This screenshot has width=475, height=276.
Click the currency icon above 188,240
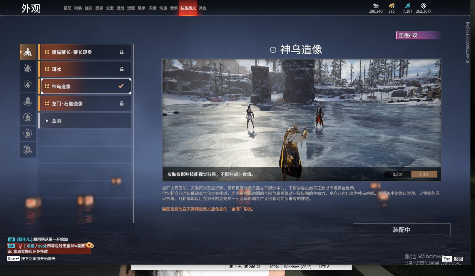[x=376, y=6]
